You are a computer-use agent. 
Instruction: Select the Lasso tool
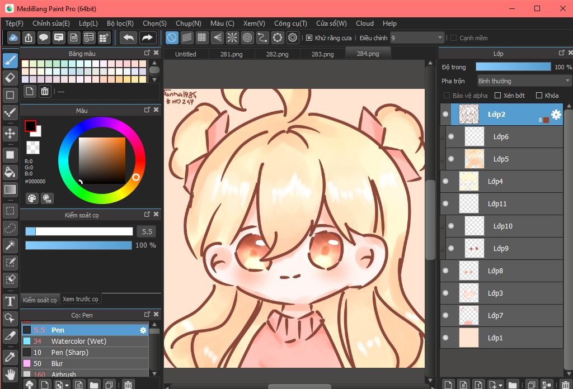click(10, 229)
